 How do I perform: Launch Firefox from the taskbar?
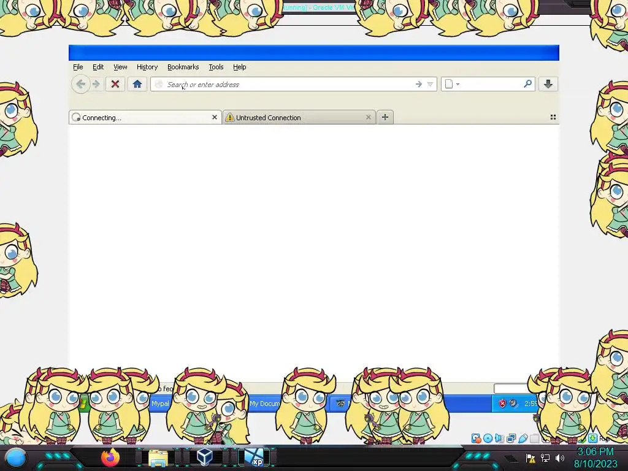click(x=110, y=458)
